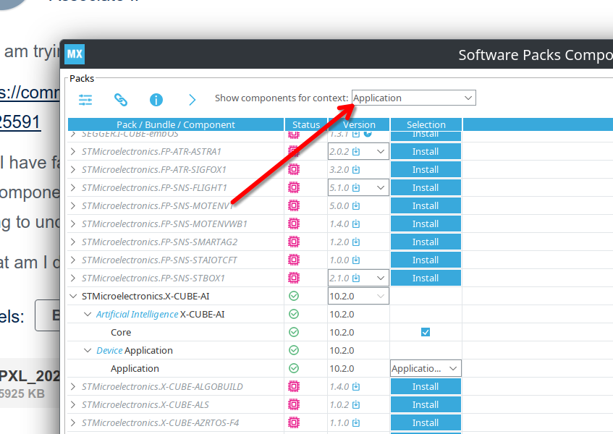Image resolution: width=613 pixels, height=434 pixels.
Task: Click the X-CUBE-ALS chip status icon
Action: click(294, 404)
